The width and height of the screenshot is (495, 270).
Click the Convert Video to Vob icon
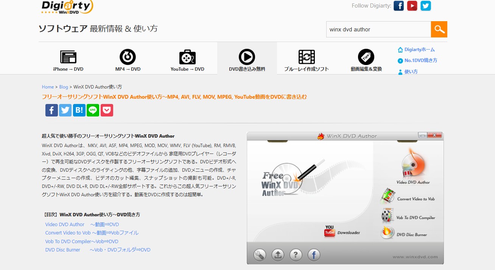point(388,196)
